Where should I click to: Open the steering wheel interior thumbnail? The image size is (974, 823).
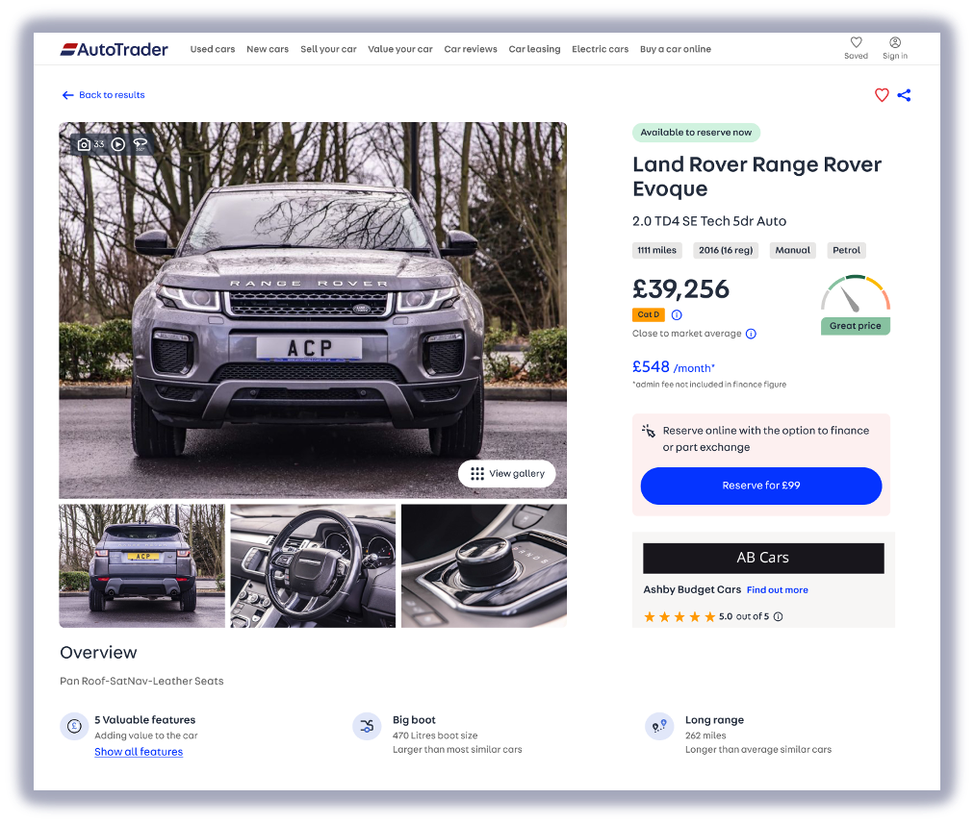pos(313,566)
